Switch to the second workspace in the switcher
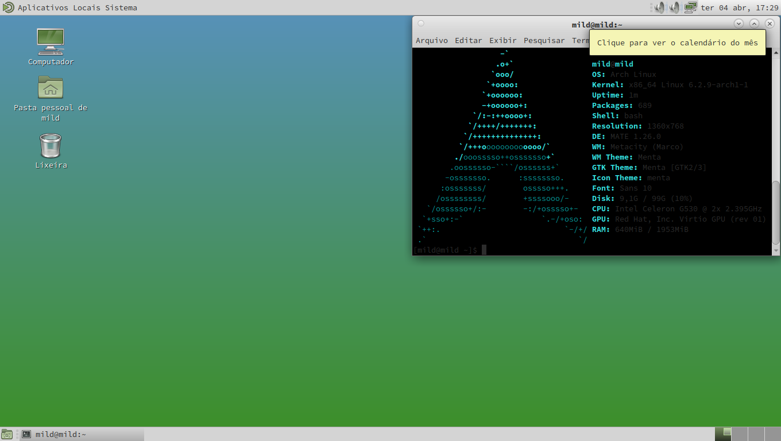 click(x=740, y=434)
